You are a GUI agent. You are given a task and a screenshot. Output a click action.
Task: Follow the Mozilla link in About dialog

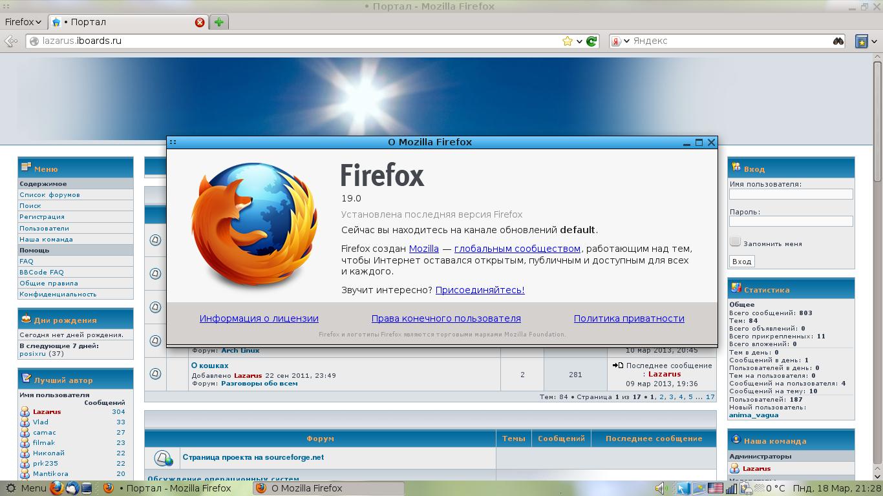[x=423, y=249]
